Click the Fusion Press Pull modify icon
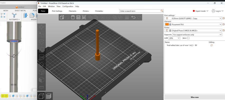The height and width of the screenshot is (100, 225). pyautogui.click(x=25, y=15)
